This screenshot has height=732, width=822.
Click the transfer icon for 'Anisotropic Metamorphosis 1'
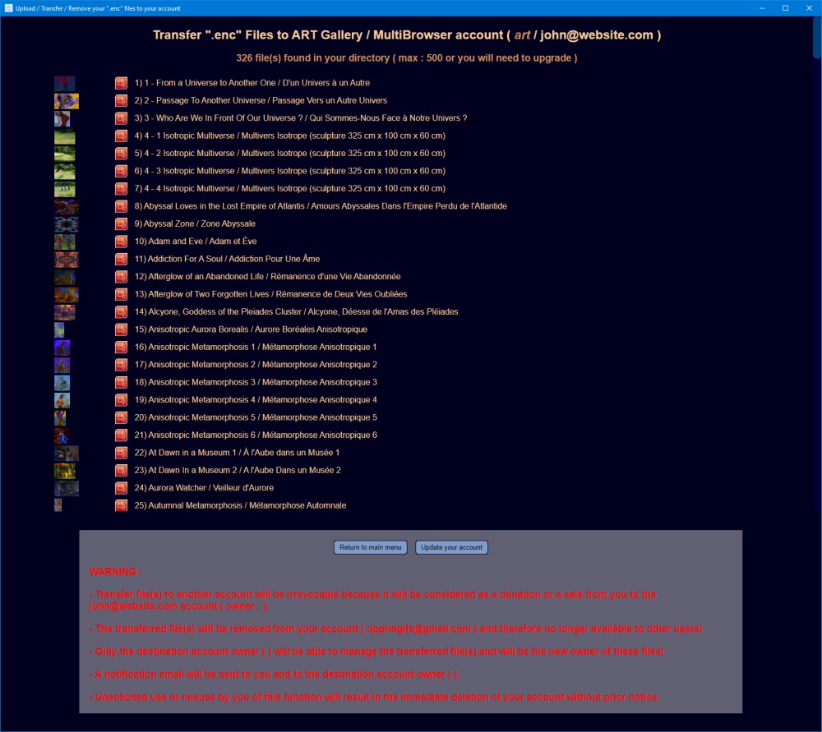point(121,347)
